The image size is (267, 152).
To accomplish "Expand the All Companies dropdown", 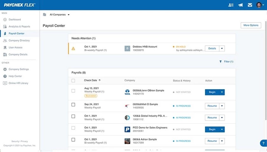I will (60, 15).
